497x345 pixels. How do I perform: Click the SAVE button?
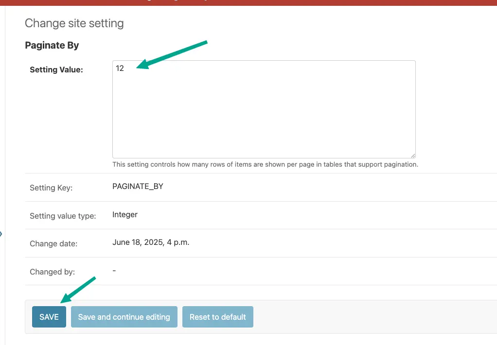click(x=49, y=317)
